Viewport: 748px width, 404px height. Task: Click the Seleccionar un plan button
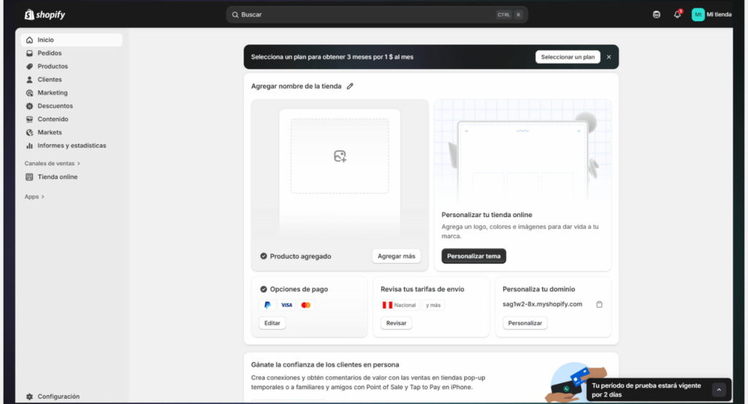point(568,57)
